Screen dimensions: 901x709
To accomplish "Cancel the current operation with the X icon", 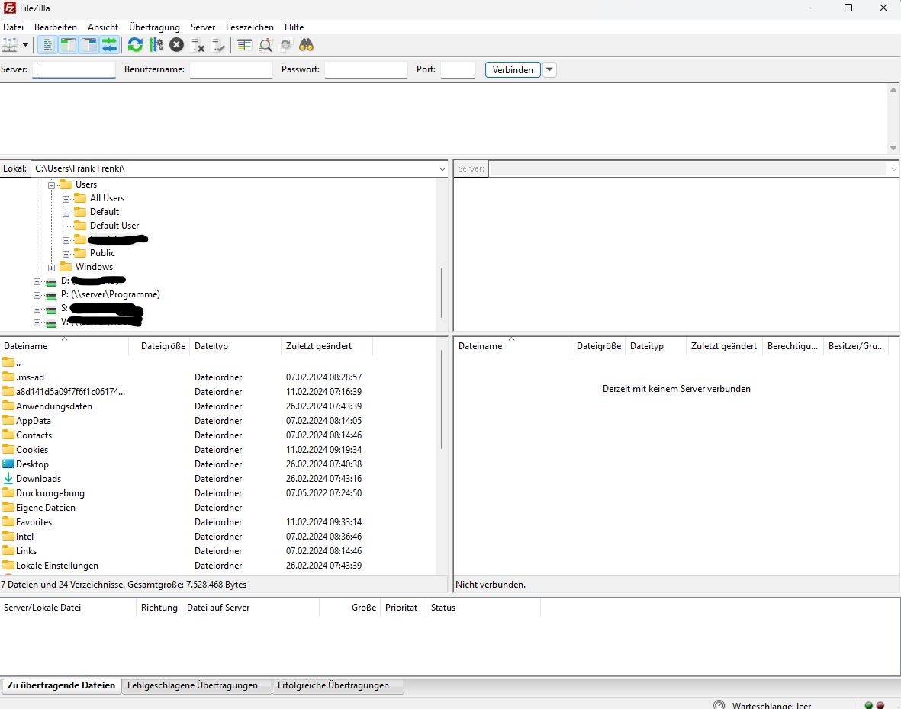I will pos(176,45).
